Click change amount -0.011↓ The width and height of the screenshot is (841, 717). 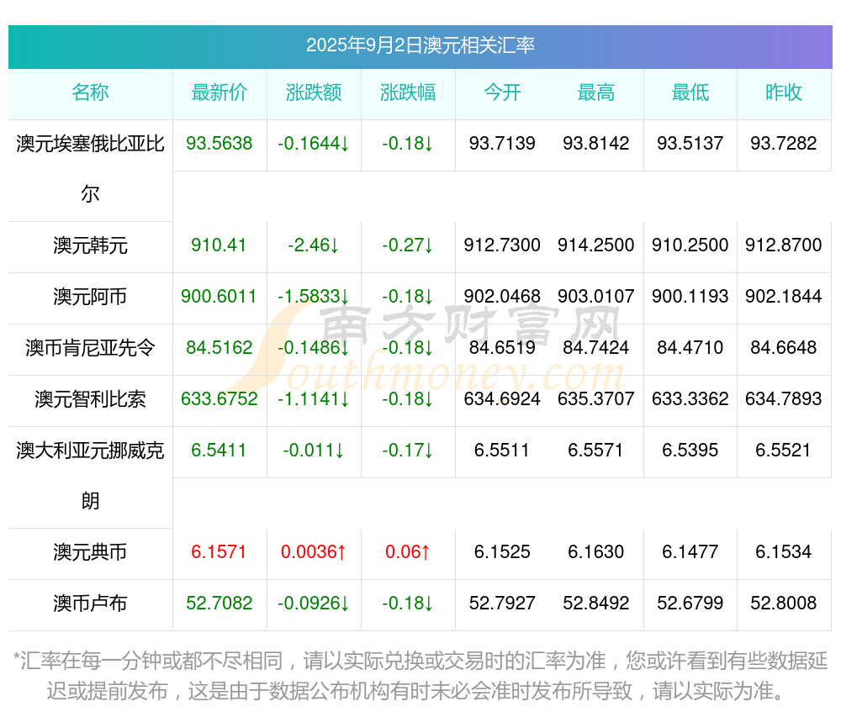coord(314,451)
